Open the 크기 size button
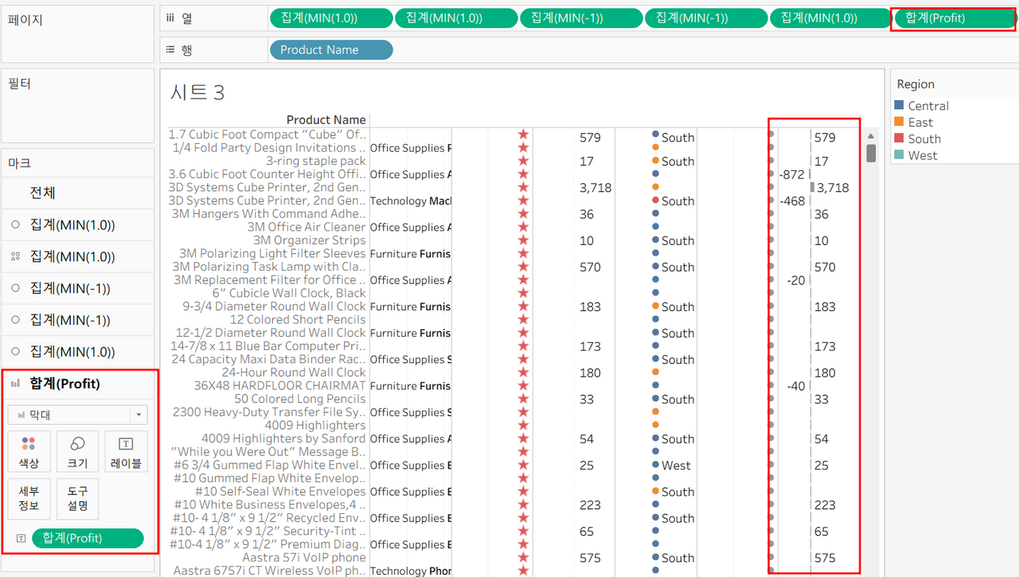 [78, 451]
